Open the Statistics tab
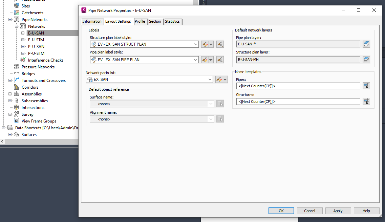 (x=172, y=21)
